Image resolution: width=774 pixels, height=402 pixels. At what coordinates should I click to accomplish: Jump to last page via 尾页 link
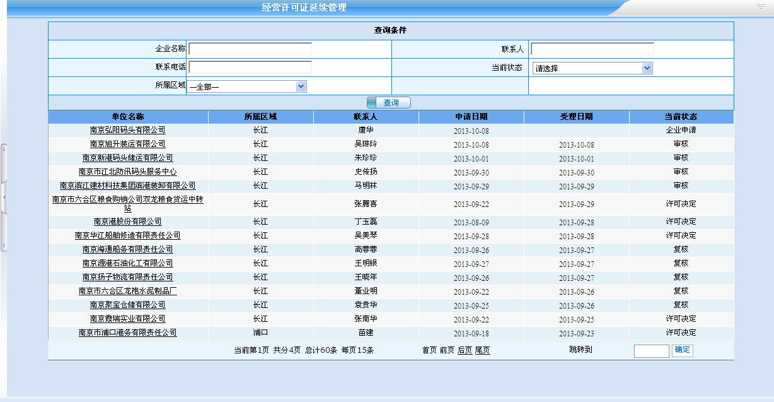coord(482,350)
